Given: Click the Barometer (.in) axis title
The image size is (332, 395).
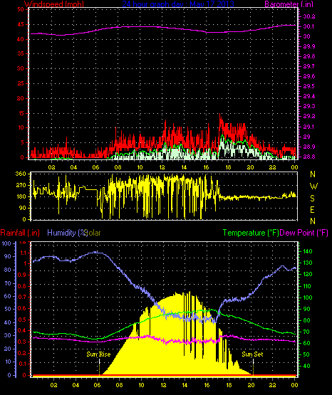Looking at the screenshot, I should pos(289,4).
